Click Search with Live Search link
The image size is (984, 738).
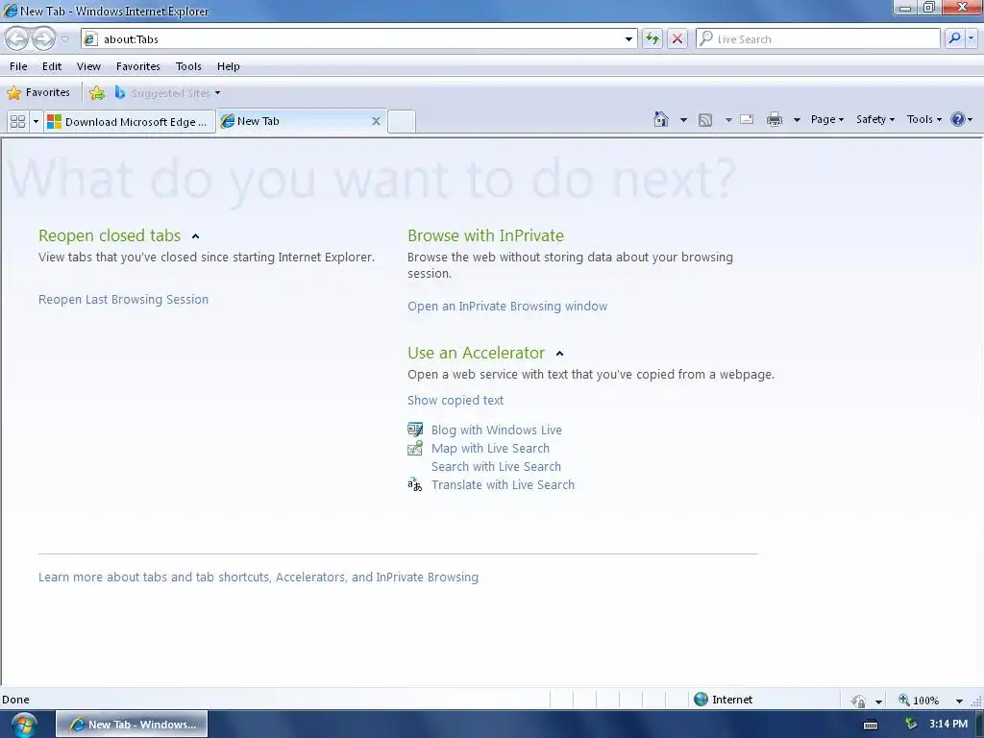pos(496,466)
